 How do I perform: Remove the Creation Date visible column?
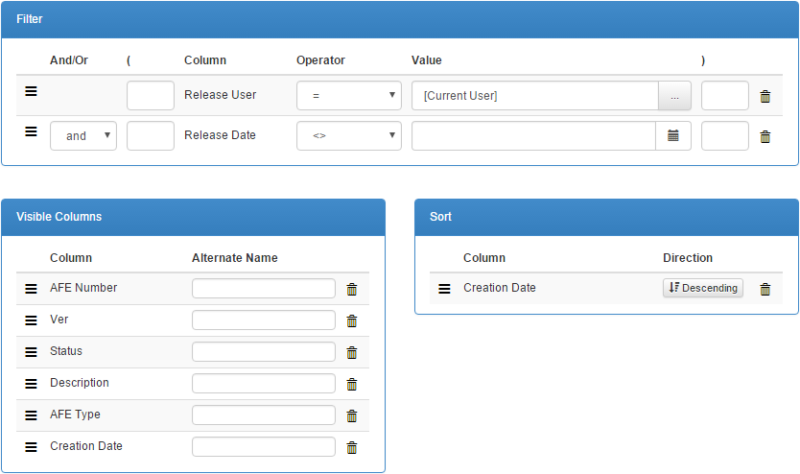point(351,447)
